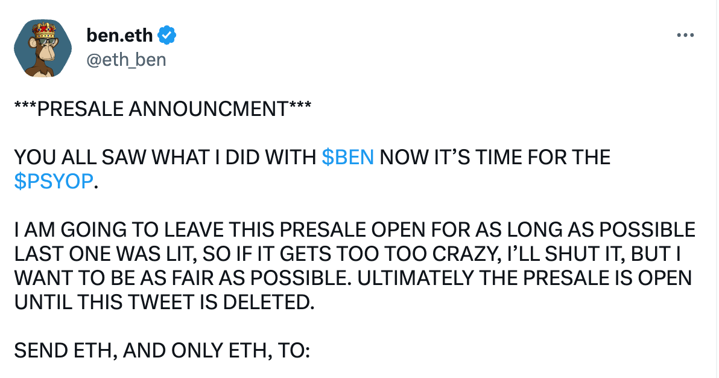719x378 pixels.
Task: Open the three-dot more options menu
Action: [685, 35]
